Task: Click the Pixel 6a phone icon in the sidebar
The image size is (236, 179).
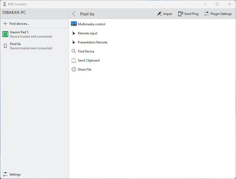Action: [x=5, y=46]
